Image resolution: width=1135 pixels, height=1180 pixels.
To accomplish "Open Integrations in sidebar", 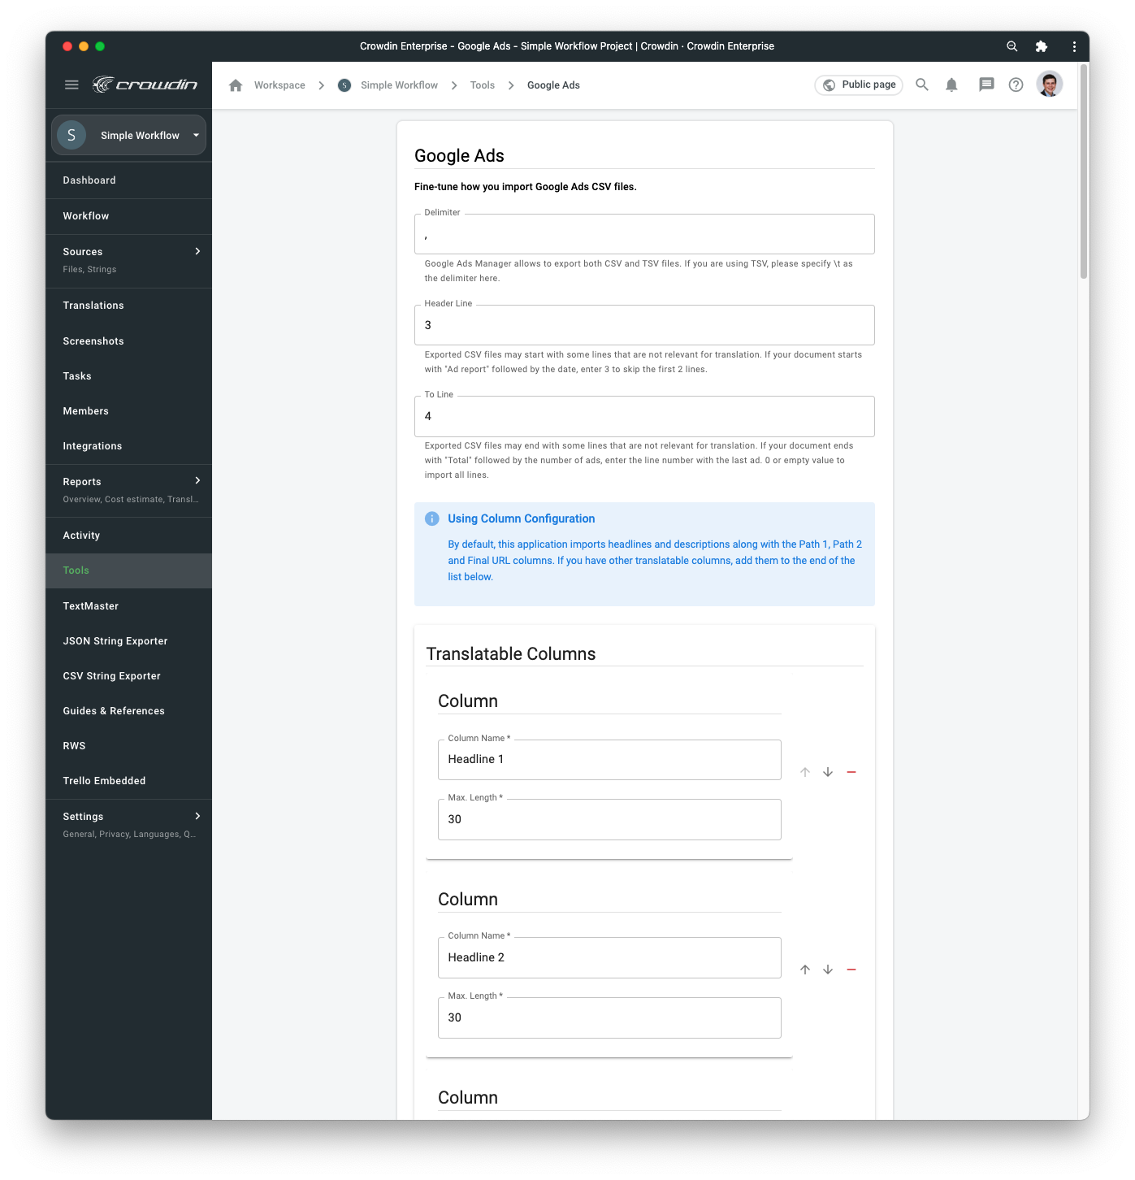I will pyautogui.click(x=128, y=446).
